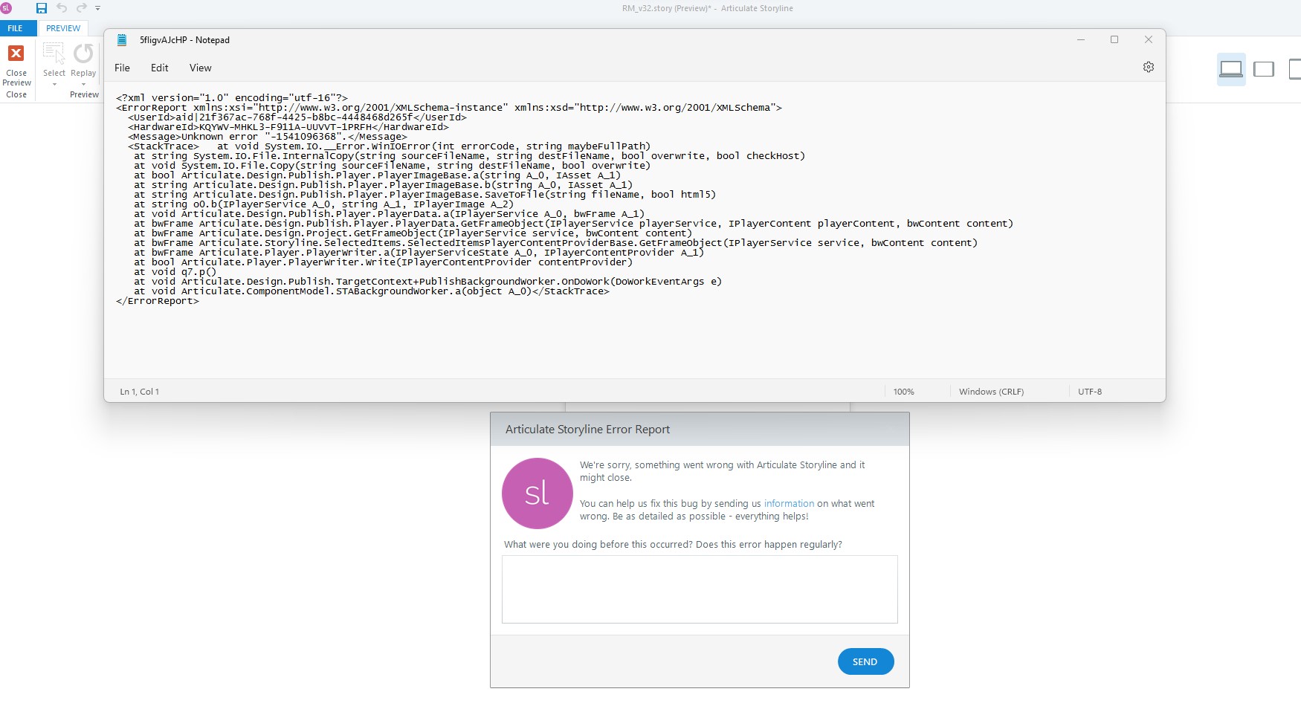The height and width of the screenshot is (709, 1301).
Task: Open Notepad's View menu
Action: click(201, 68)
